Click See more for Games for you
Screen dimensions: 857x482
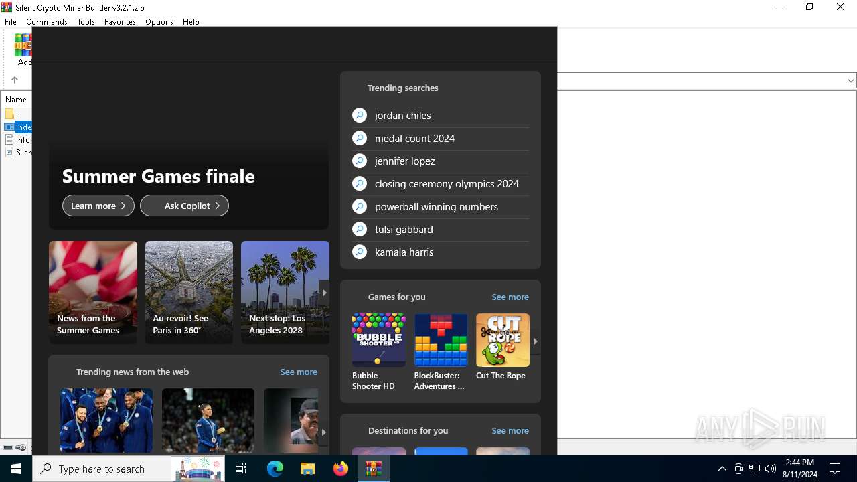click(510, 297)
